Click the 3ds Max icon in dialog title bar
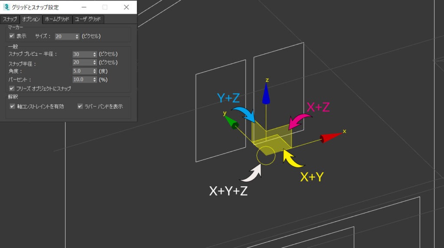Viewport: 444px width, 248px height. pos(6,7)
